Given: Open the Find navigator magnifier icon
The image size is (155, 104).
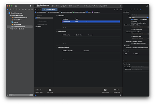Looking at the screenshot, I should point(17,10).
